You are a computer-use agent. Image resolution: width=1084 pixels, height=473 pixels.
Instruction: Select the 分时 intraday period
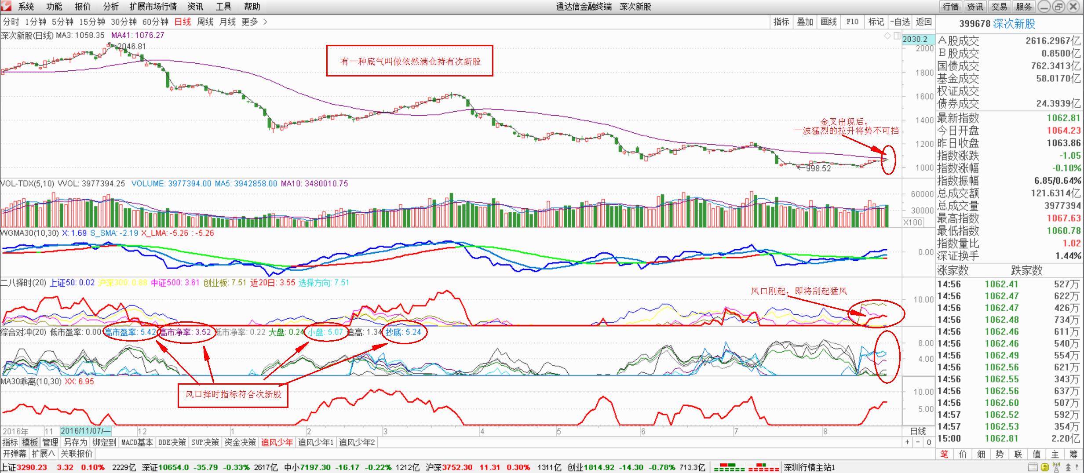(11, 22)
